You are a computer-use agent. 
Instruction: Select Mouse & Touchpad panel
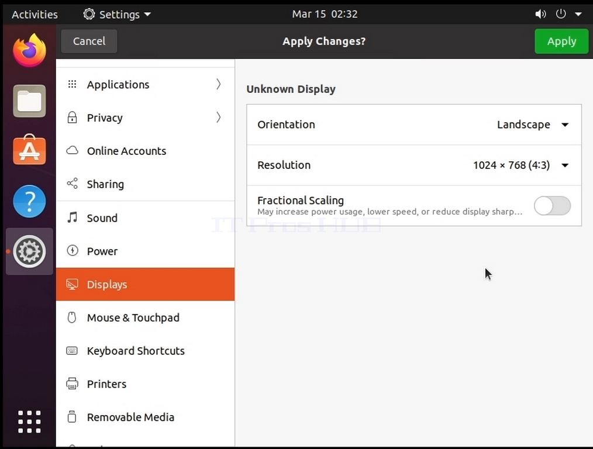(145, 317)
